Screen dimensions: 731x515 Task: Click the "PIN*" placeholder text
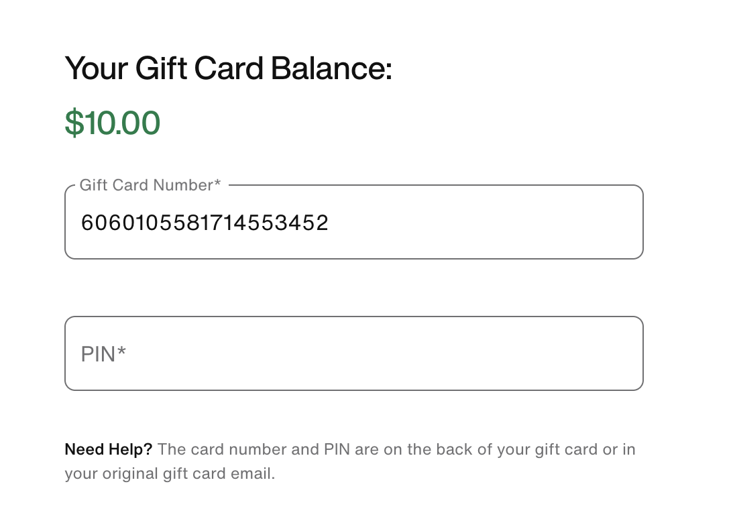click(x=103, y=354)
